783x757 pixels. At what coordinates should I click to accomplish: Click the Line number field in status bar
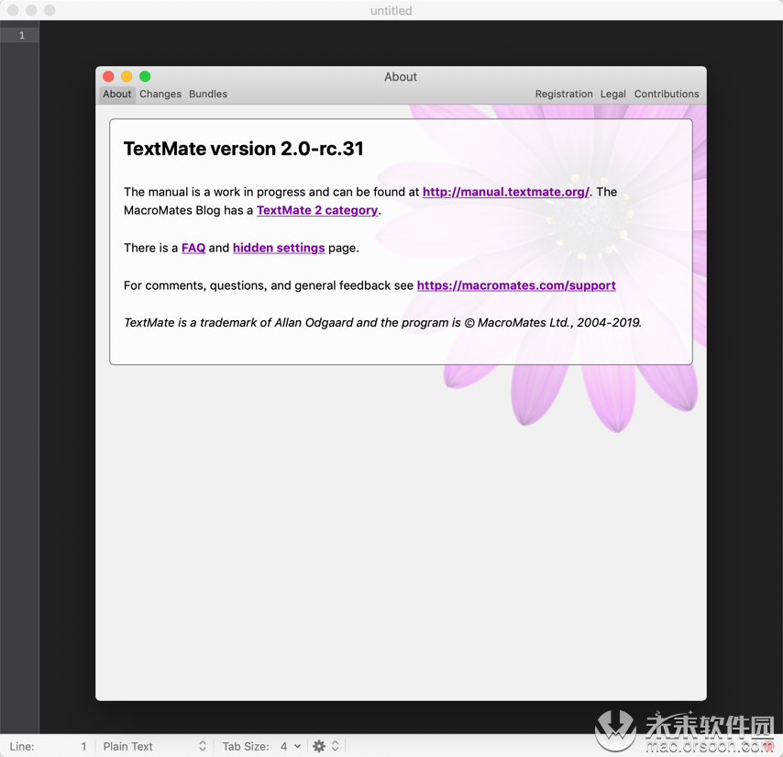click(x=48, y=746)
